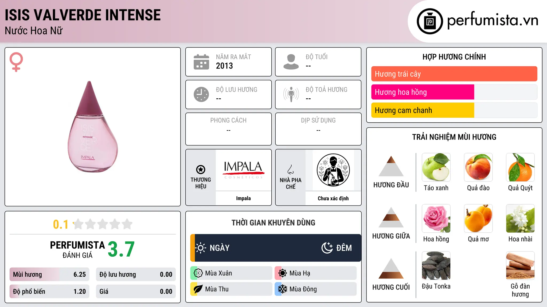Click the perfumista.vn perfume bottle logo icon
The width and height of the screenshot is (547, 307).
430,21
